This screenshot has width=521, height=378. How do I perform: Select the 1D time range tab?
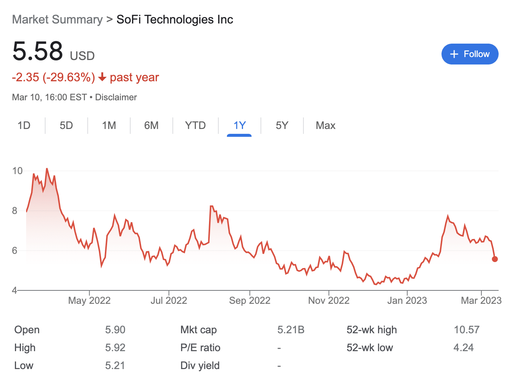pos(24,125)
